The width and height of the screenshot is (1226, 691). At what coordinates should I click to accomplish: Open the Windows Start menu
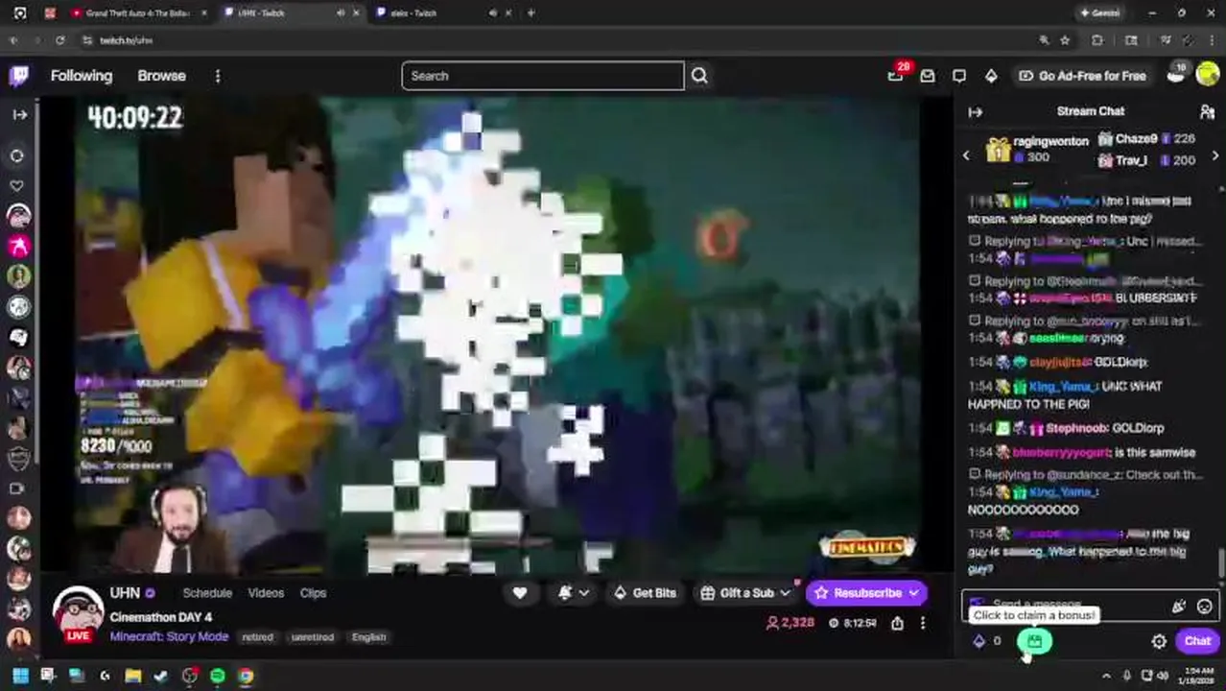(19, 676)
